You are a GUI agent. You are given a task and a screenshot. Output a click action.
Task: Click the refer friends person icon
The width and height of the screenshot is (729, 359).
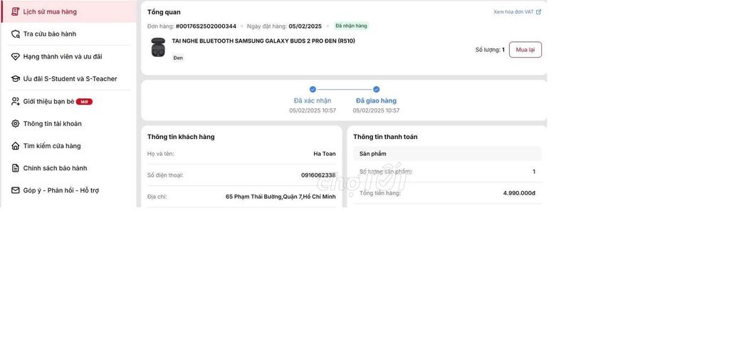(x=16, y=101)
